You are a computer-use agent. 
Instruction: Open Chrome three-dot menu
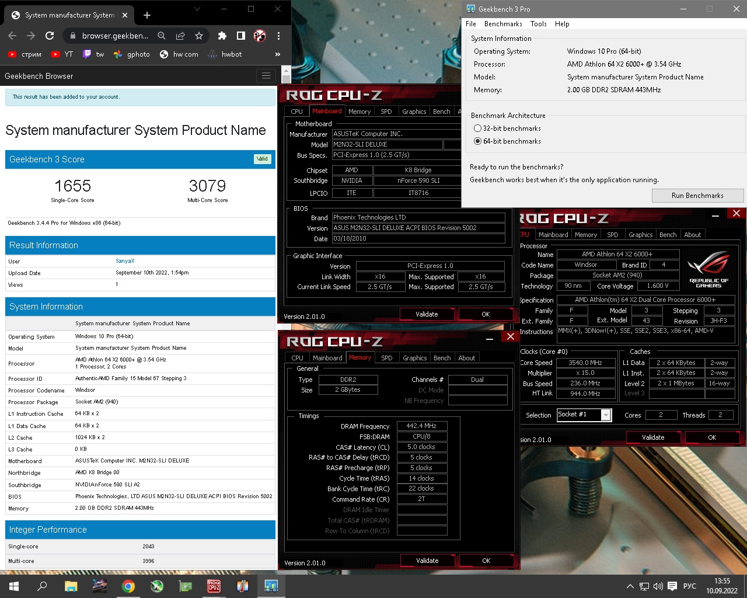pyautogui.click(x=278, y=36)
